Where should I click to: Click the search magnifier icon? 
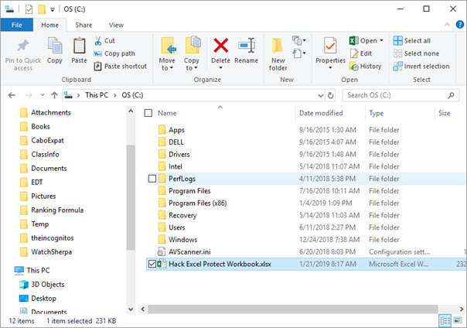[x=451, y=95]
